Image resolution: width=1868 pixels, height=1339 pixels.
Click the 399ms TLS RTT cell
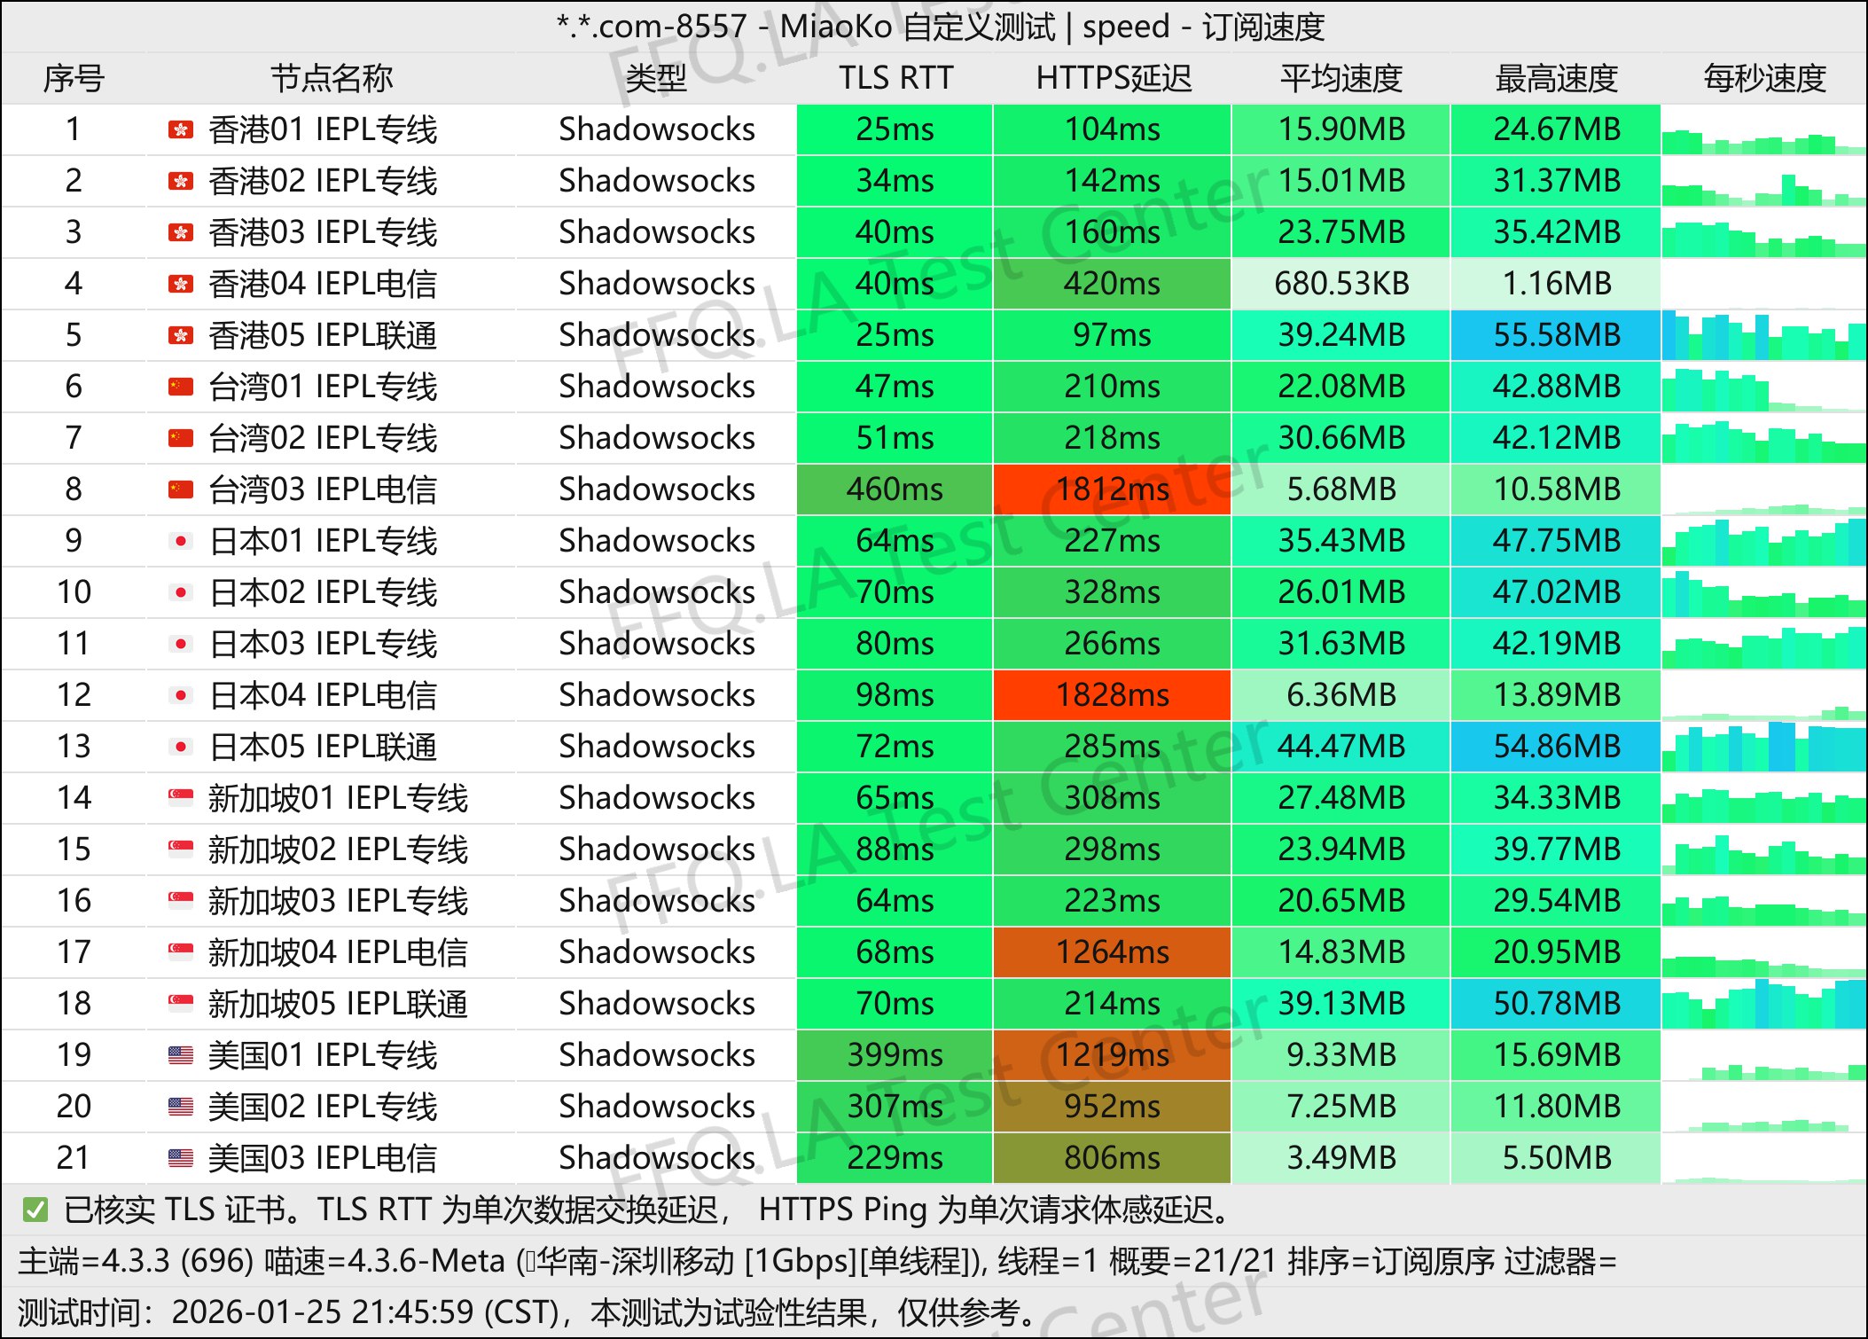pyautogui.click(x=895, y=1055)
